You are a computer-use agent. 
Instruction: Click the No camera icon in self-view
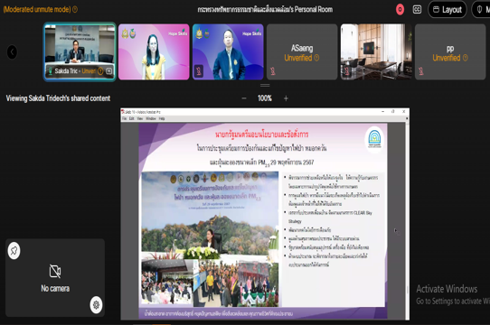click(x=55, y=271)
